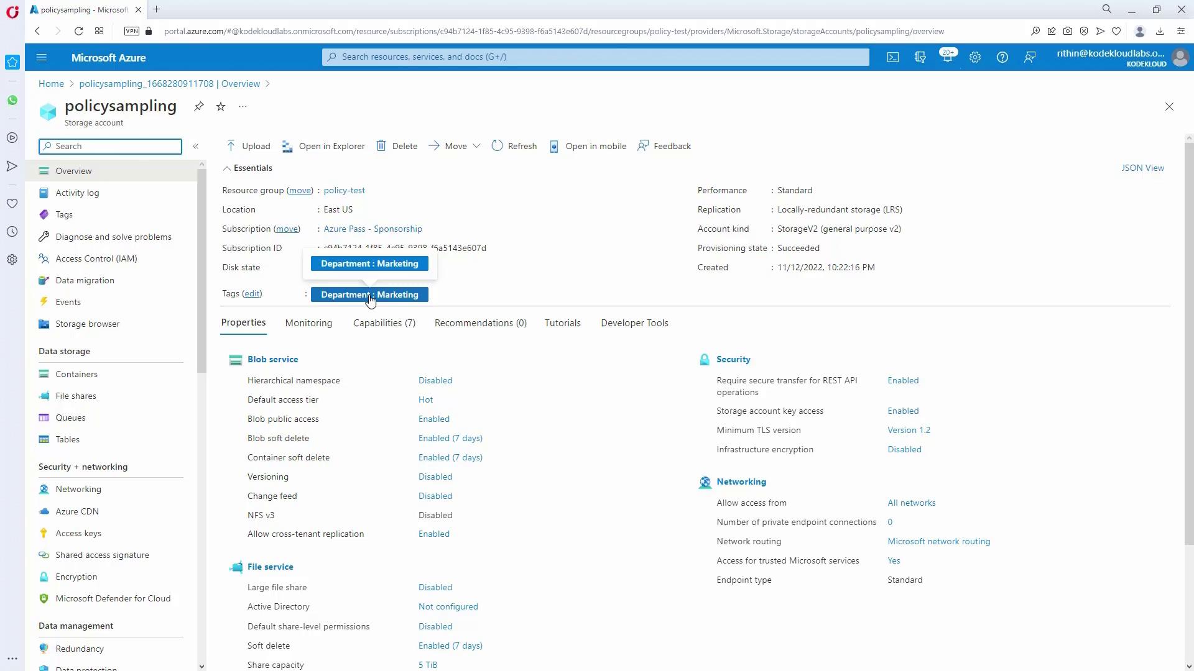The height and width of the screenshot is (671, 1194).
Task: Click the Delete toolbar button
Action: [x=397, y=146]
